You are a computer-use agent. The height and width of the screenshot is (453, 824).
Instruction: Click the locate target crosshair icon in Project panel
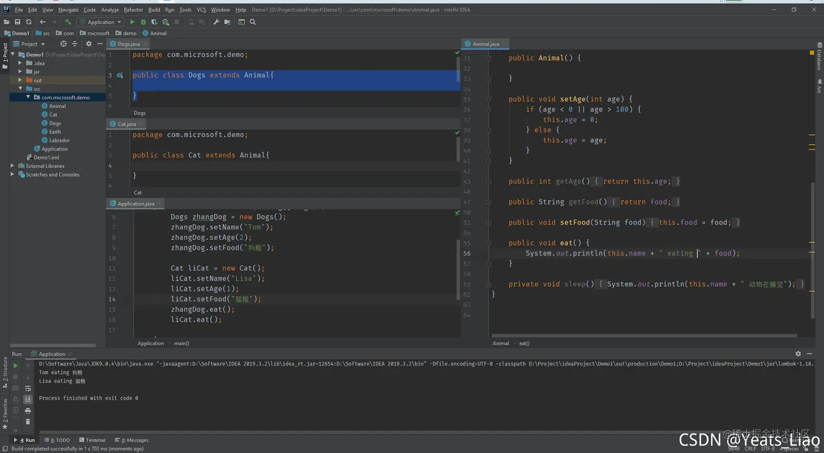pyautogui.click(x=63, y=44)
